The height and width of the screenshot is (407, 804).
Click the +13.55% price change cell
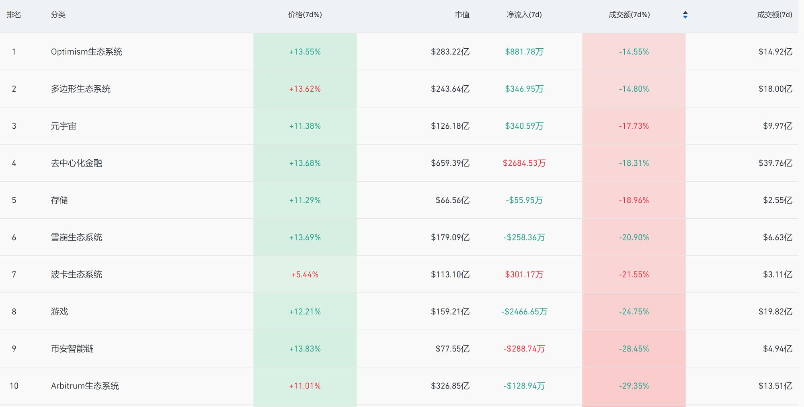point(305,52)
